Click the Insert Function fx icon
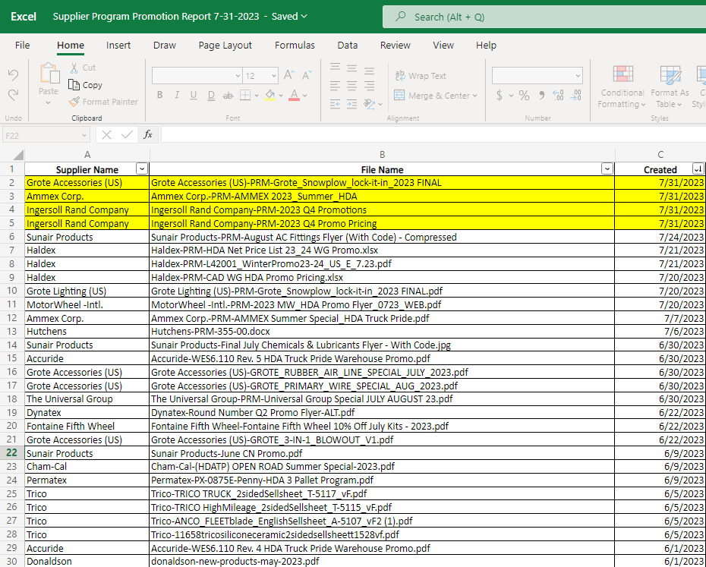The width and height of the screenshot is (706, 567). (148, 134)
